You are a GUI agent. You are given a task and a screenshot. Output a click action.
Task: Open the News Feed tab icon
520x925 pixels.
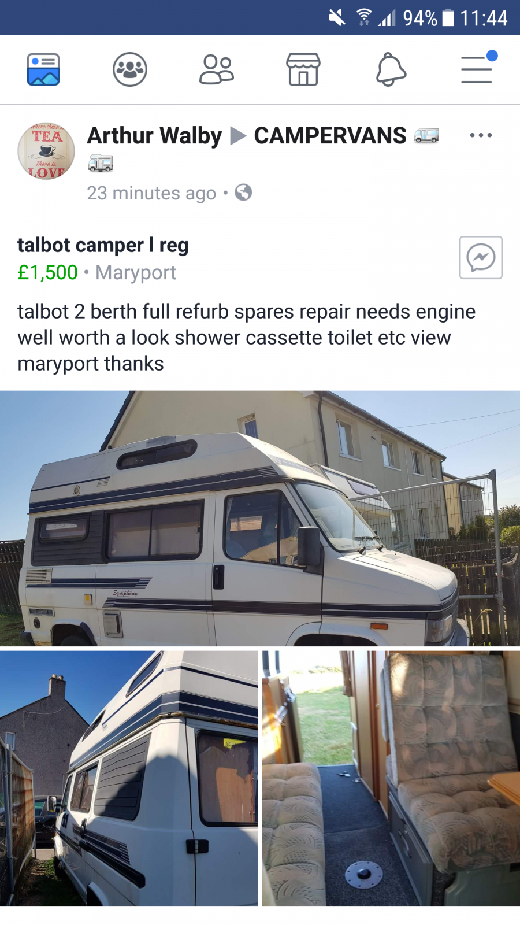click(x=43, y=69)
